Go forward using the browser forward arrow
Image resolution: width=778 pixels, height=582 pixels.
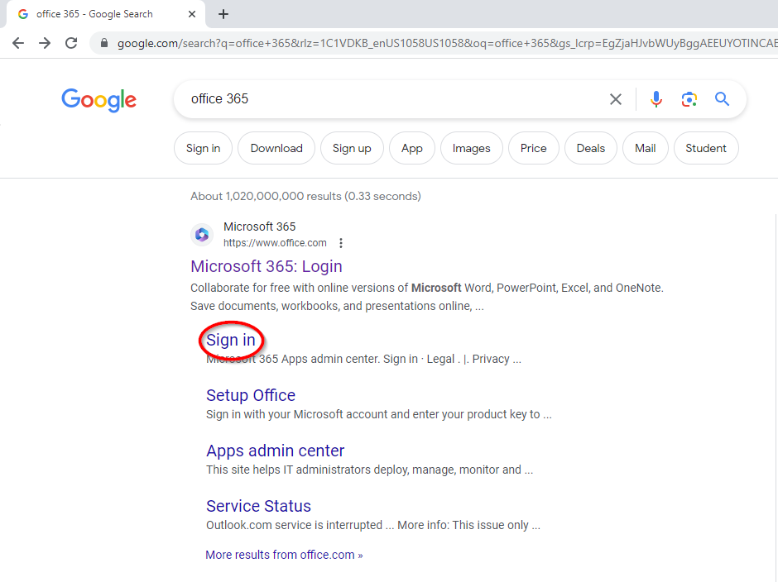pos(45,43)
